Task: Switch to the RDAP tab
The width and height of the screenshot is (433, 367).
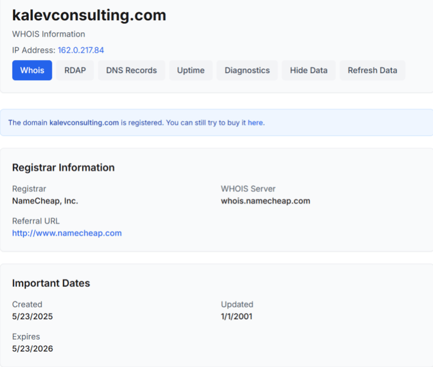Action: tap(75, 70)
